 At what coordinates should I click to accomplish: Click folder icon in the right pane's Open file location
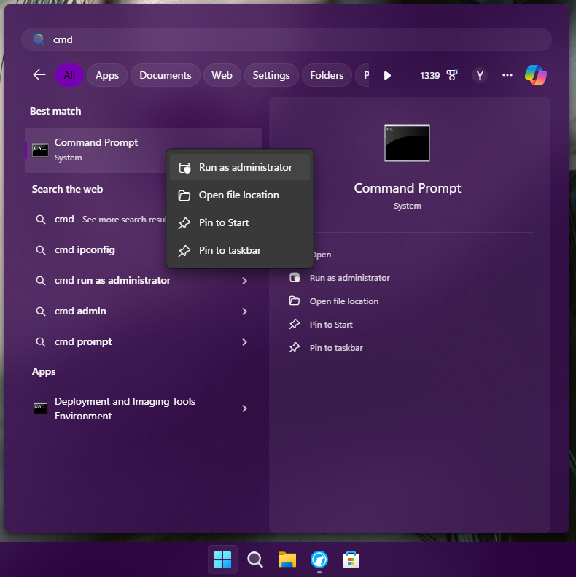coord(295,301)
